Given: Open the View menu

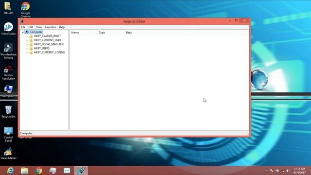Looking at the screenshot, I should [x=39, y=27].
